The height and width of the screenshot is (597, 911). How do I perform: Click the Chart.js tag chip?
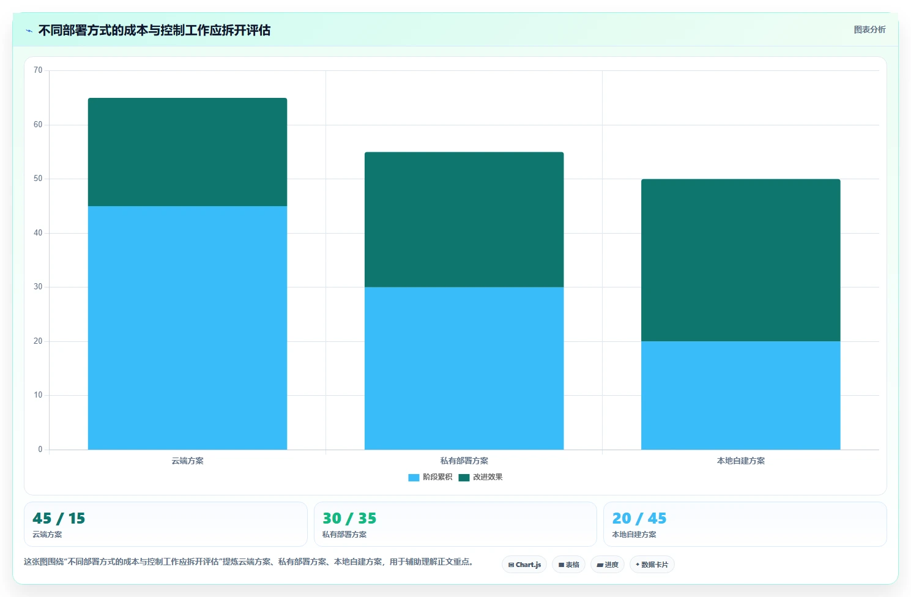pos(524,565)
